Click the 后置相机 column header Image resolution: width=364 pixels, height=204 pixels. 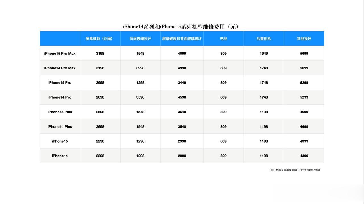click(264, 39)
